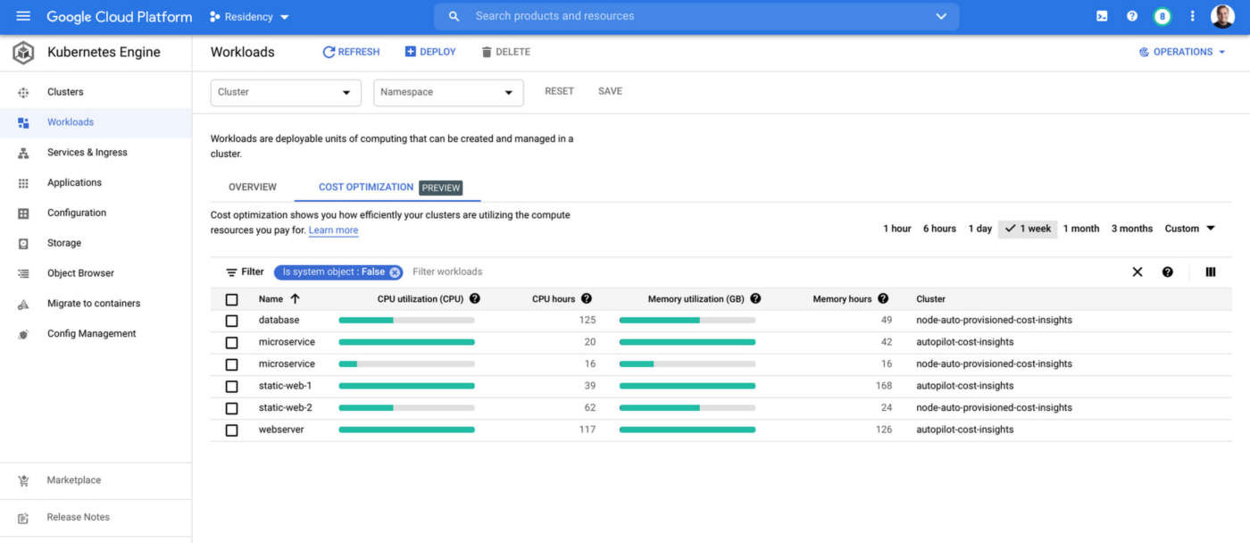Select the 1 month time range

coord(1081,229)
